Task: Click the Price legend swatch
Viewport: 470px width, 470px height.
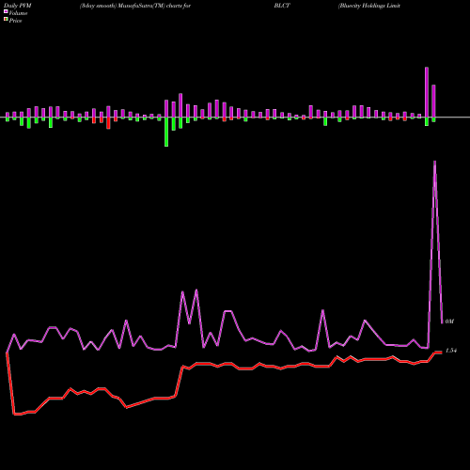Action: coord(6,20)
